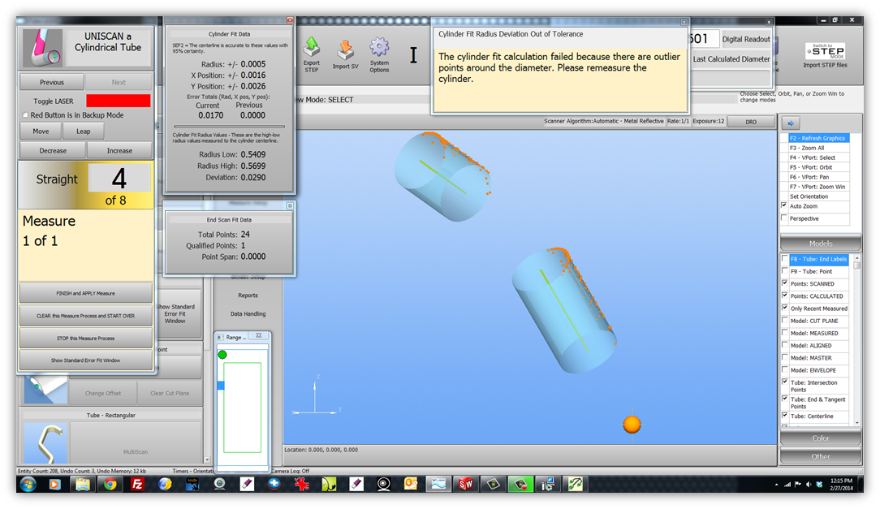This screenshot has width=880, height=509.
Task: Click the blue arrow icon above view list
Action: pos(792,123)
